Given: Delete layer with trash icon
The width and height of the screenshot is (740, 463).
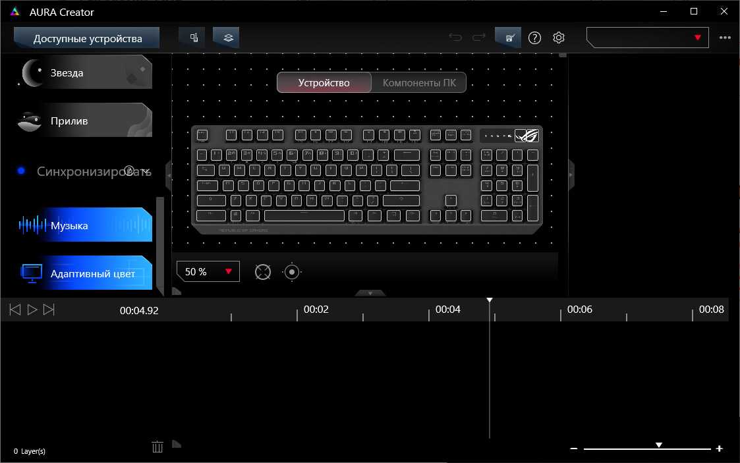Looking at the screenshot, I should click(157, 447).
